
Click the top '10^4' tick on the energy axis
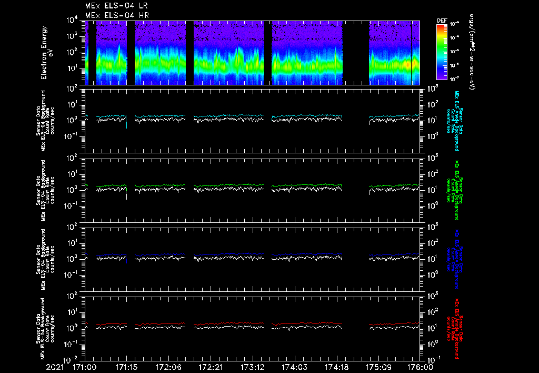[72, 21]
